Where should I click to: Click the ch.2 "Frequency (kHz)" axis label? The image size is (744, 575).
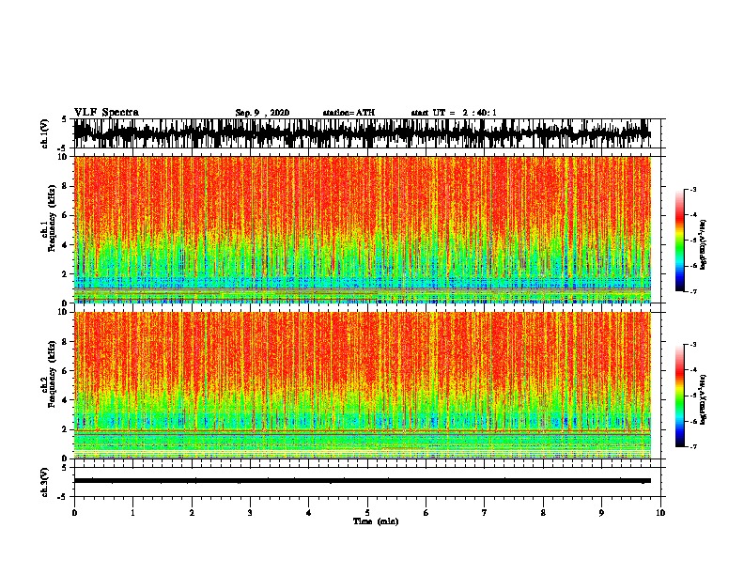click(53, 374)
